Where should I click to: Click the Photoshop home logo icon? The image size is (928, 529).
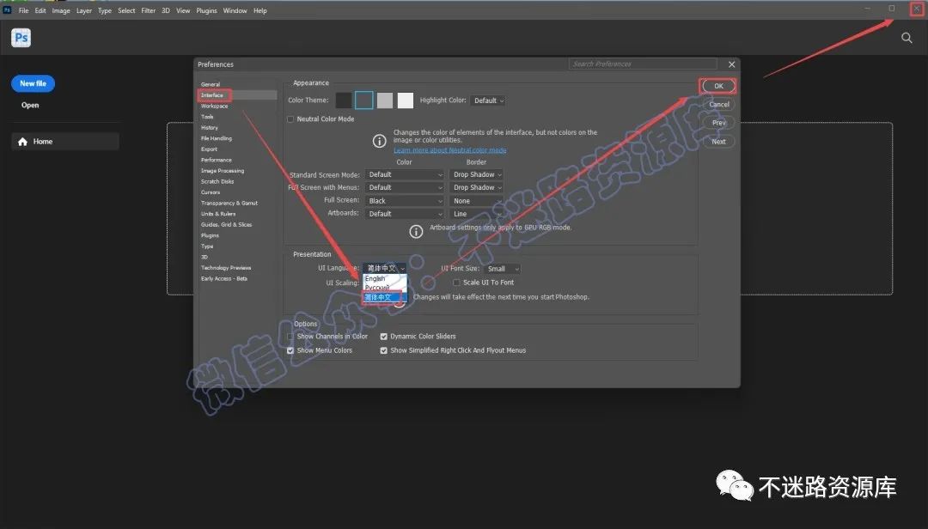[21, 38]
